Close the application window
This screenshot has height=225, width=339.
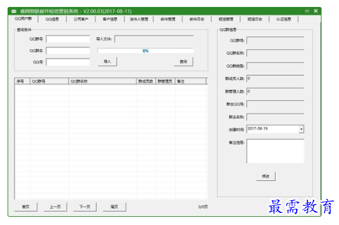316,11
